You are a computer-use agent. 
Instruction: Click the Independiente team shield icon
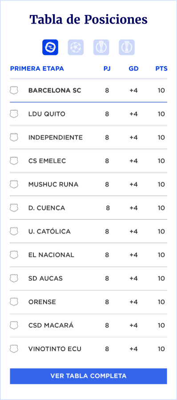[x=14, y=137]
